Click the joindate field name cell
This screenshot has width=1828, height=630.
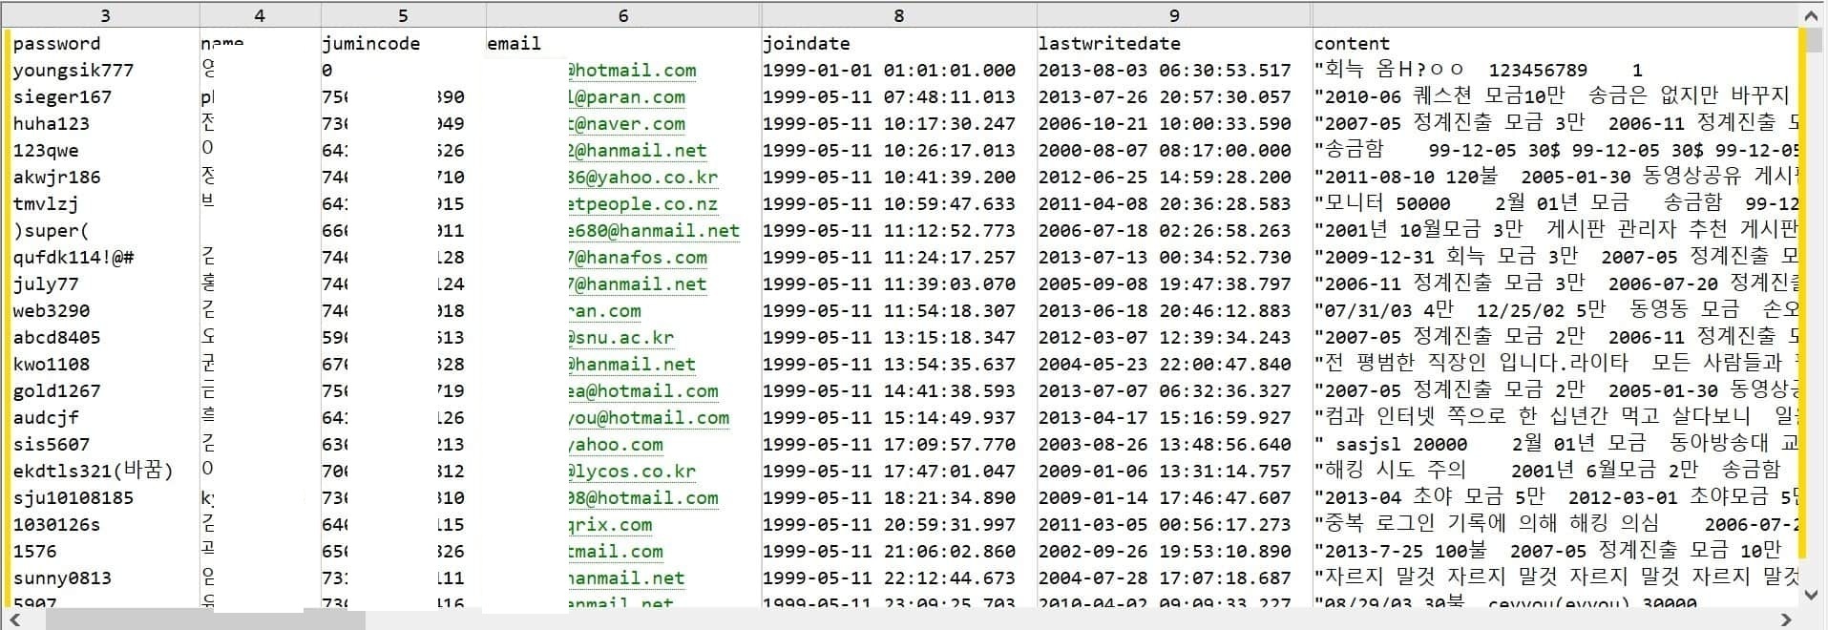tap(898, 43)
